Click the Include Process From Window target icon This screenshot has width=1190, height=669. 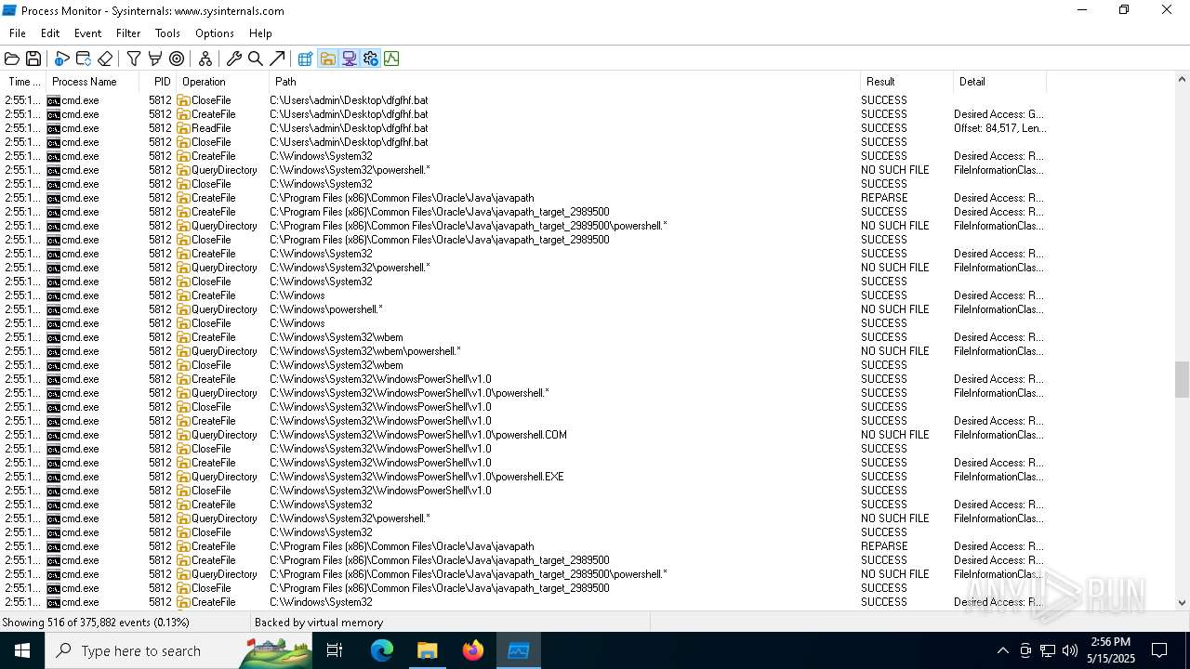[x=177, y=59]
